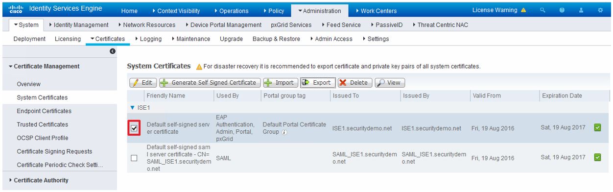Open pxGrid Services tab
Viewport: 613px width, 192px height.
pyautogui.click(x=291, y=25)
